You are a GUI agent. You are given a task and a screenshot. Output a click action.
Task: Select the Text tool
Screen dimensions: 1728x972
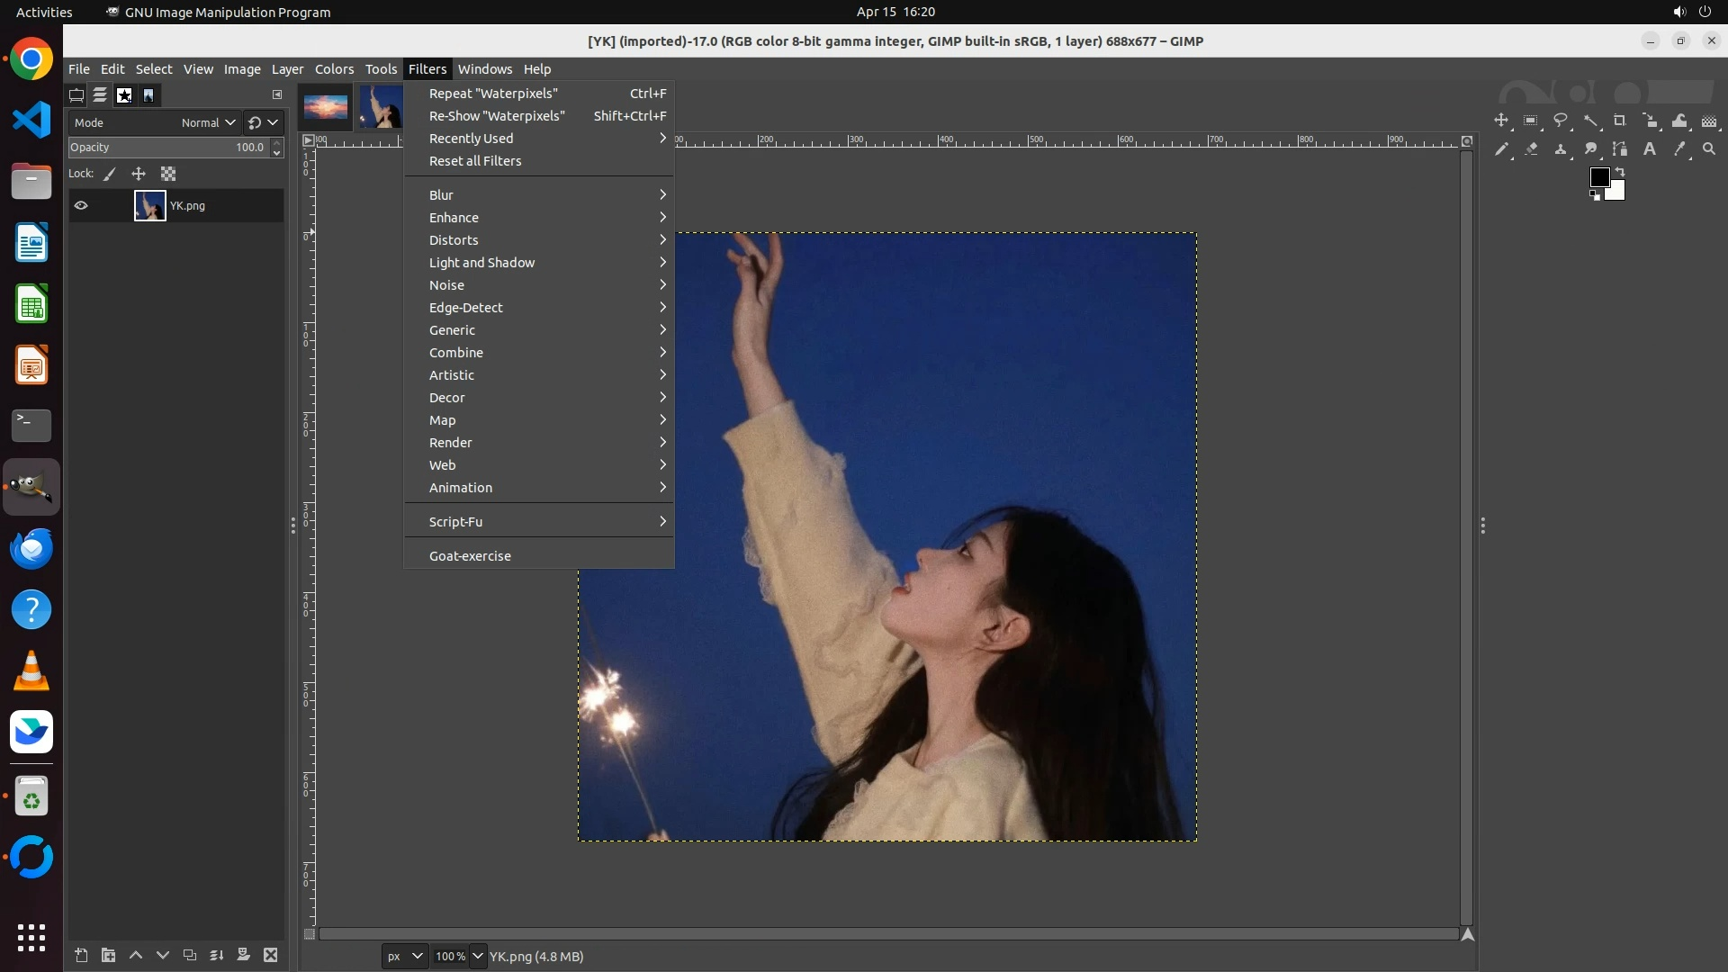1650,149
